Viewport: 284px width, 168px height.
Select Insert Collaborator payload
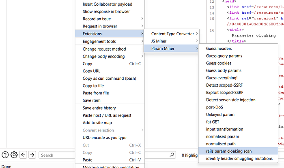[x=110, y=4]
